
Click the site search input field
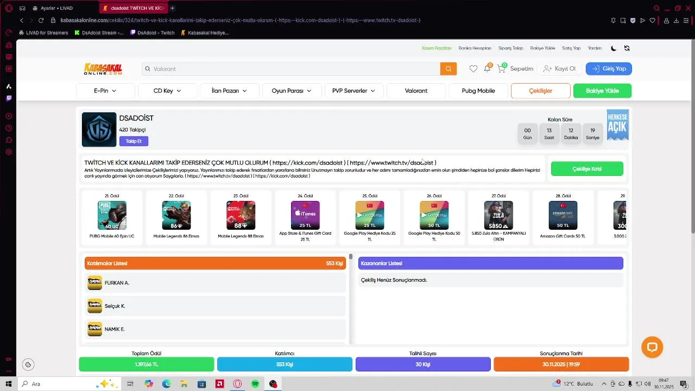click(x=292, y=69)
